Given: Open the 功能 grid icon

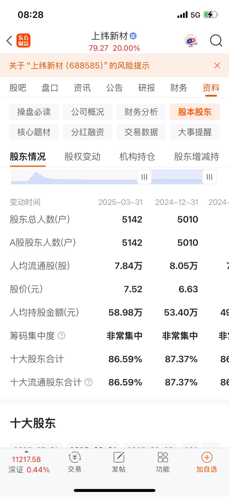Looking at the screenshot, I should tap(163, 457).
